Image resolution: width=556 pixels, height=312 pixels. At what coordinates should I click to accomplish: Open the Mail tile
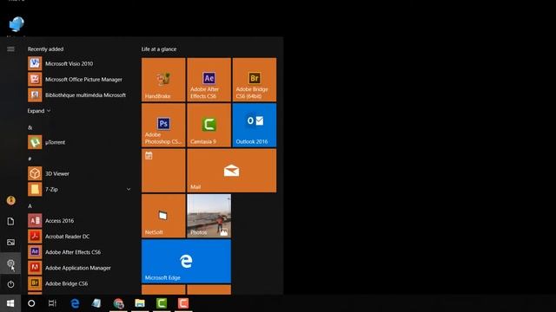click(x=232, y=171)
